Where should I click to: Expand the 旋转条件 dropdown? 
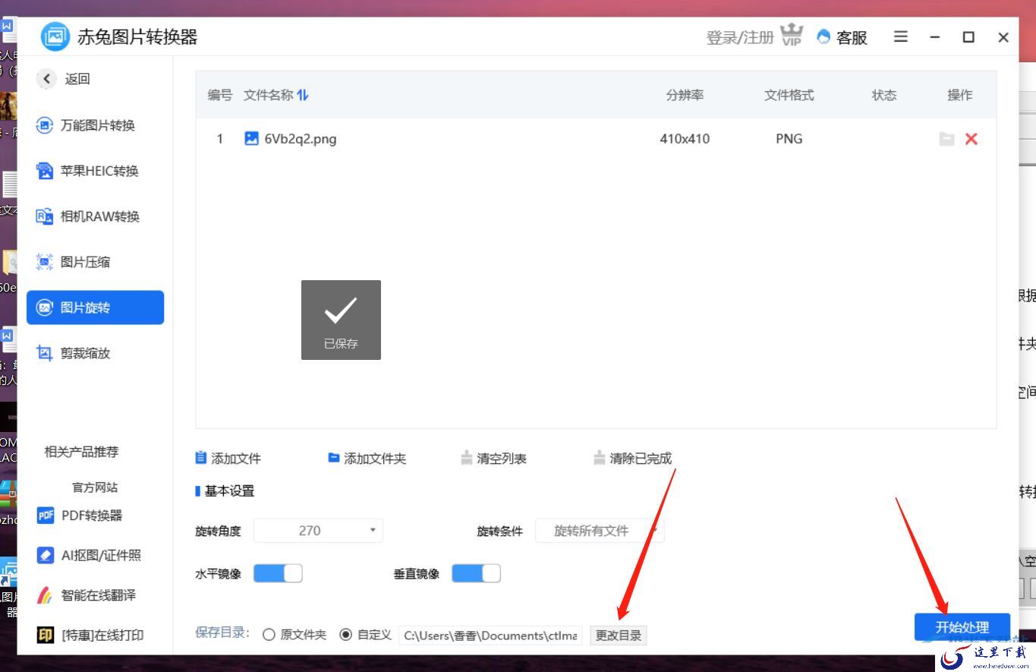point(600,530)
